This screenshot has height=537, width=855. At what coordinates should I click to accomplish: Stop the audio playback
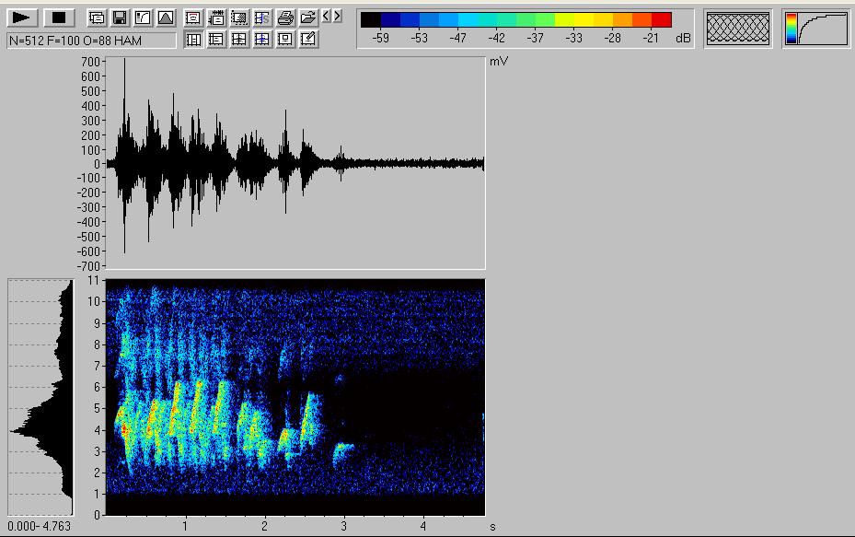58,18
